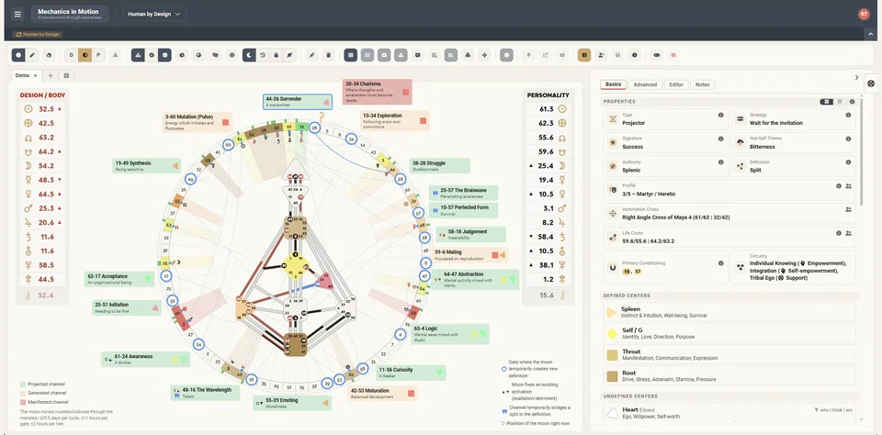This screenshot has width=882, height=435.
Task: Switch to the Basics tab
Action: pyautogui.click(x=613, y=84)
